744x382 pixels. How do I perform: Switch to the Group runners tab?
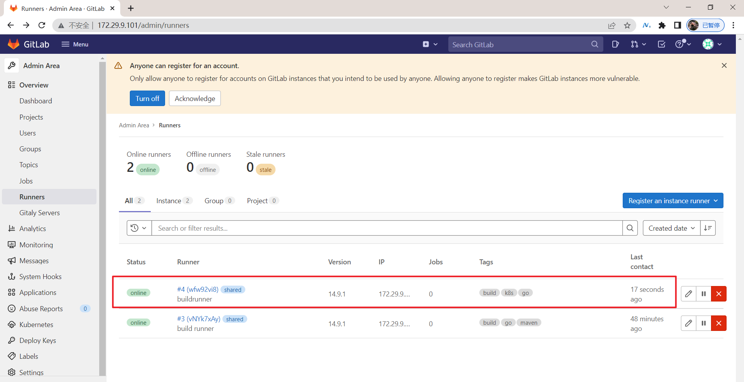219,200
